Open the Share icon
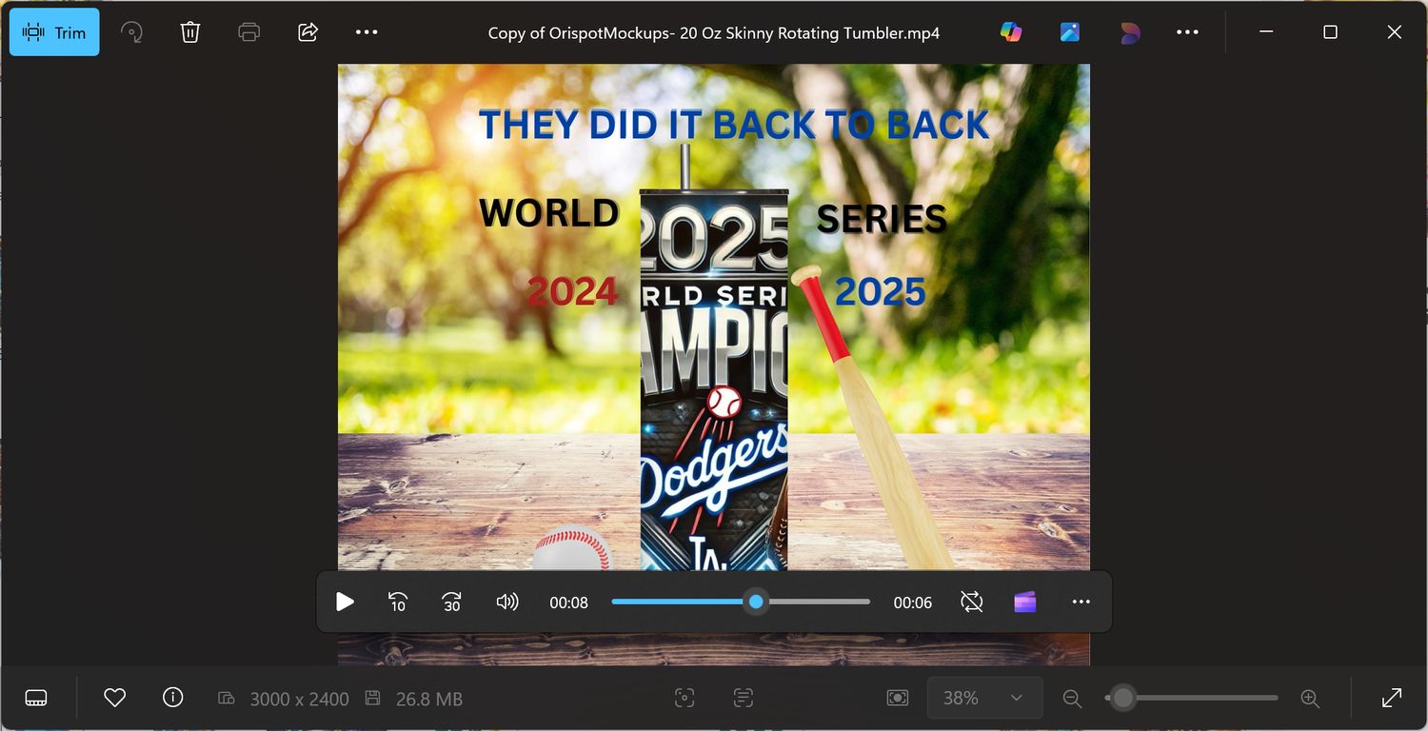This screenshot has width=1428, height=731. coord(308,32)
